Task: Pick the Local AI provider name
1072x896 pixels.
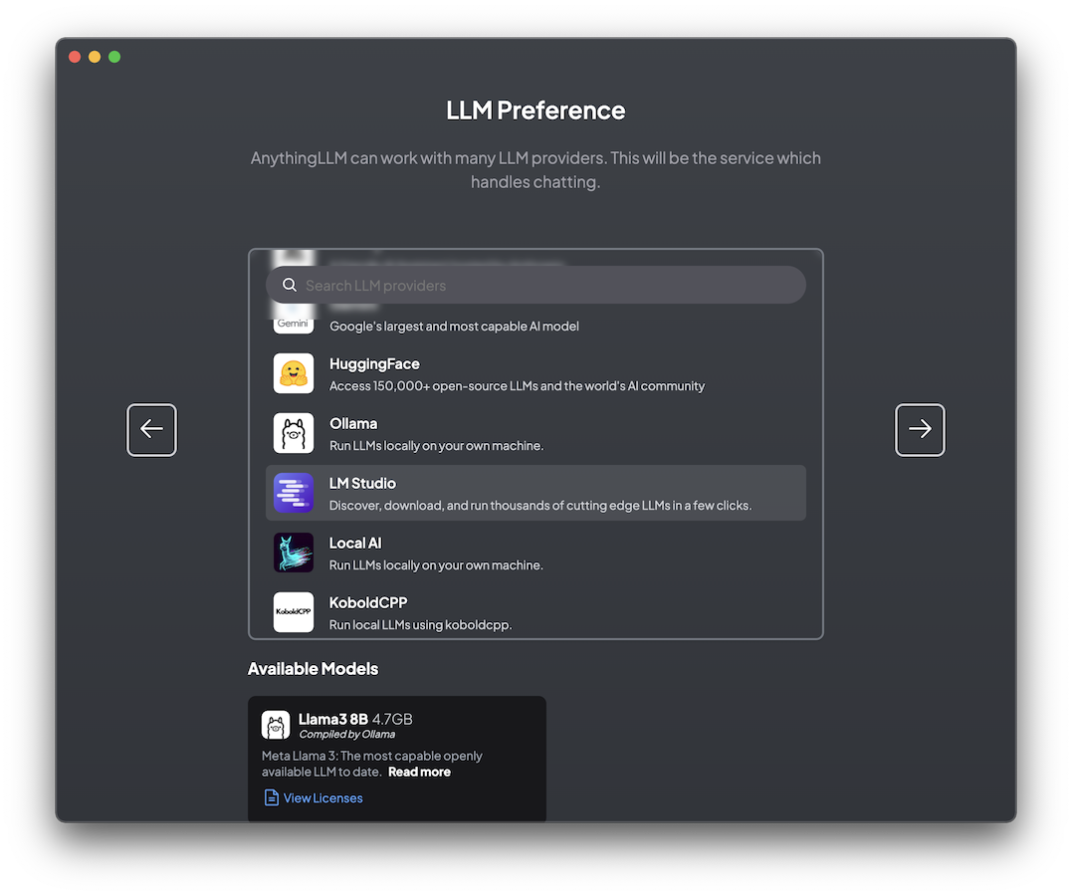Action: (x=355, y=543)
